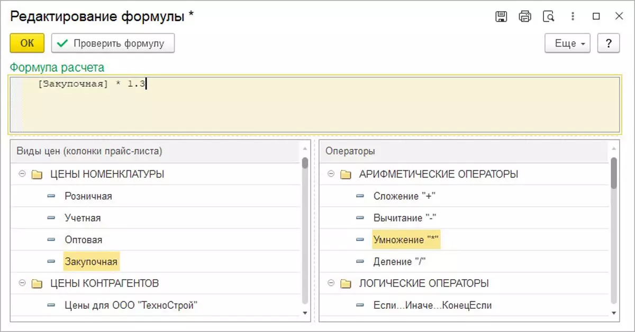Collapse the ЛОГИЧЕСКИЕ ОПЕРАТОРЫ group
This screenshot has width=635, height=332.
331,283
